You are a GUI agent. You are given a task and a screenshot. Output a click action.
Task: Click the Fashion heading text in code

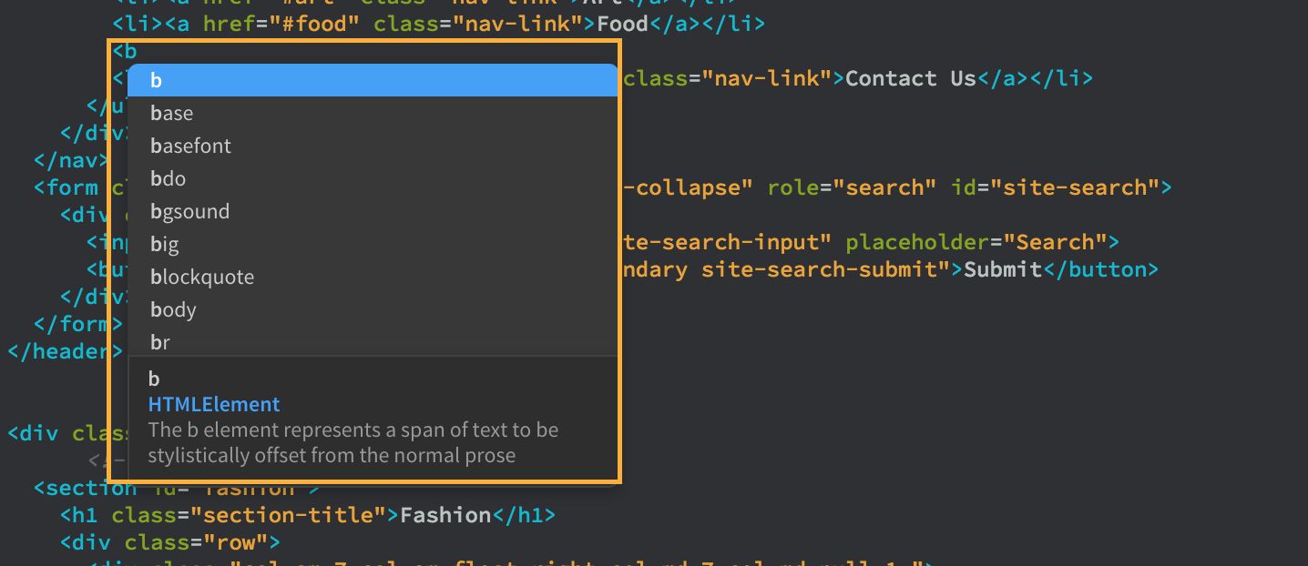coord(446,515)
